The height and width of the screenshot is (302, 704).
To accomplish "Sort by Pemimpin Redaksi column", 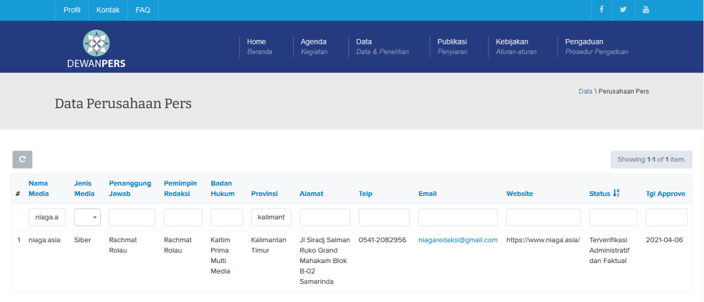I will pos(180,188).
